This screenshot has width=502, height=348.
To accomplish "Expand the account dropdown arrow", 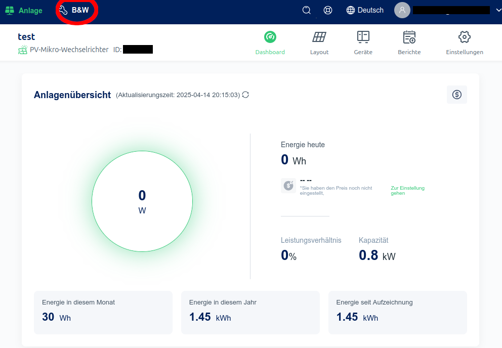I will tap(498, 10).
